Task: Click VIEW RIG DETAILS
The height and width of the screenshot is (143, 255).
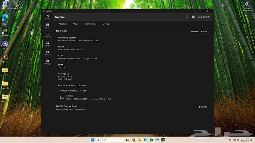Action: 199,31
